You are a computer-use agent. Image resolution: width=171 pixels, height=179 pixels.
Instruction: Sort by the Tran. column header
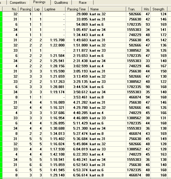(134, 9)
